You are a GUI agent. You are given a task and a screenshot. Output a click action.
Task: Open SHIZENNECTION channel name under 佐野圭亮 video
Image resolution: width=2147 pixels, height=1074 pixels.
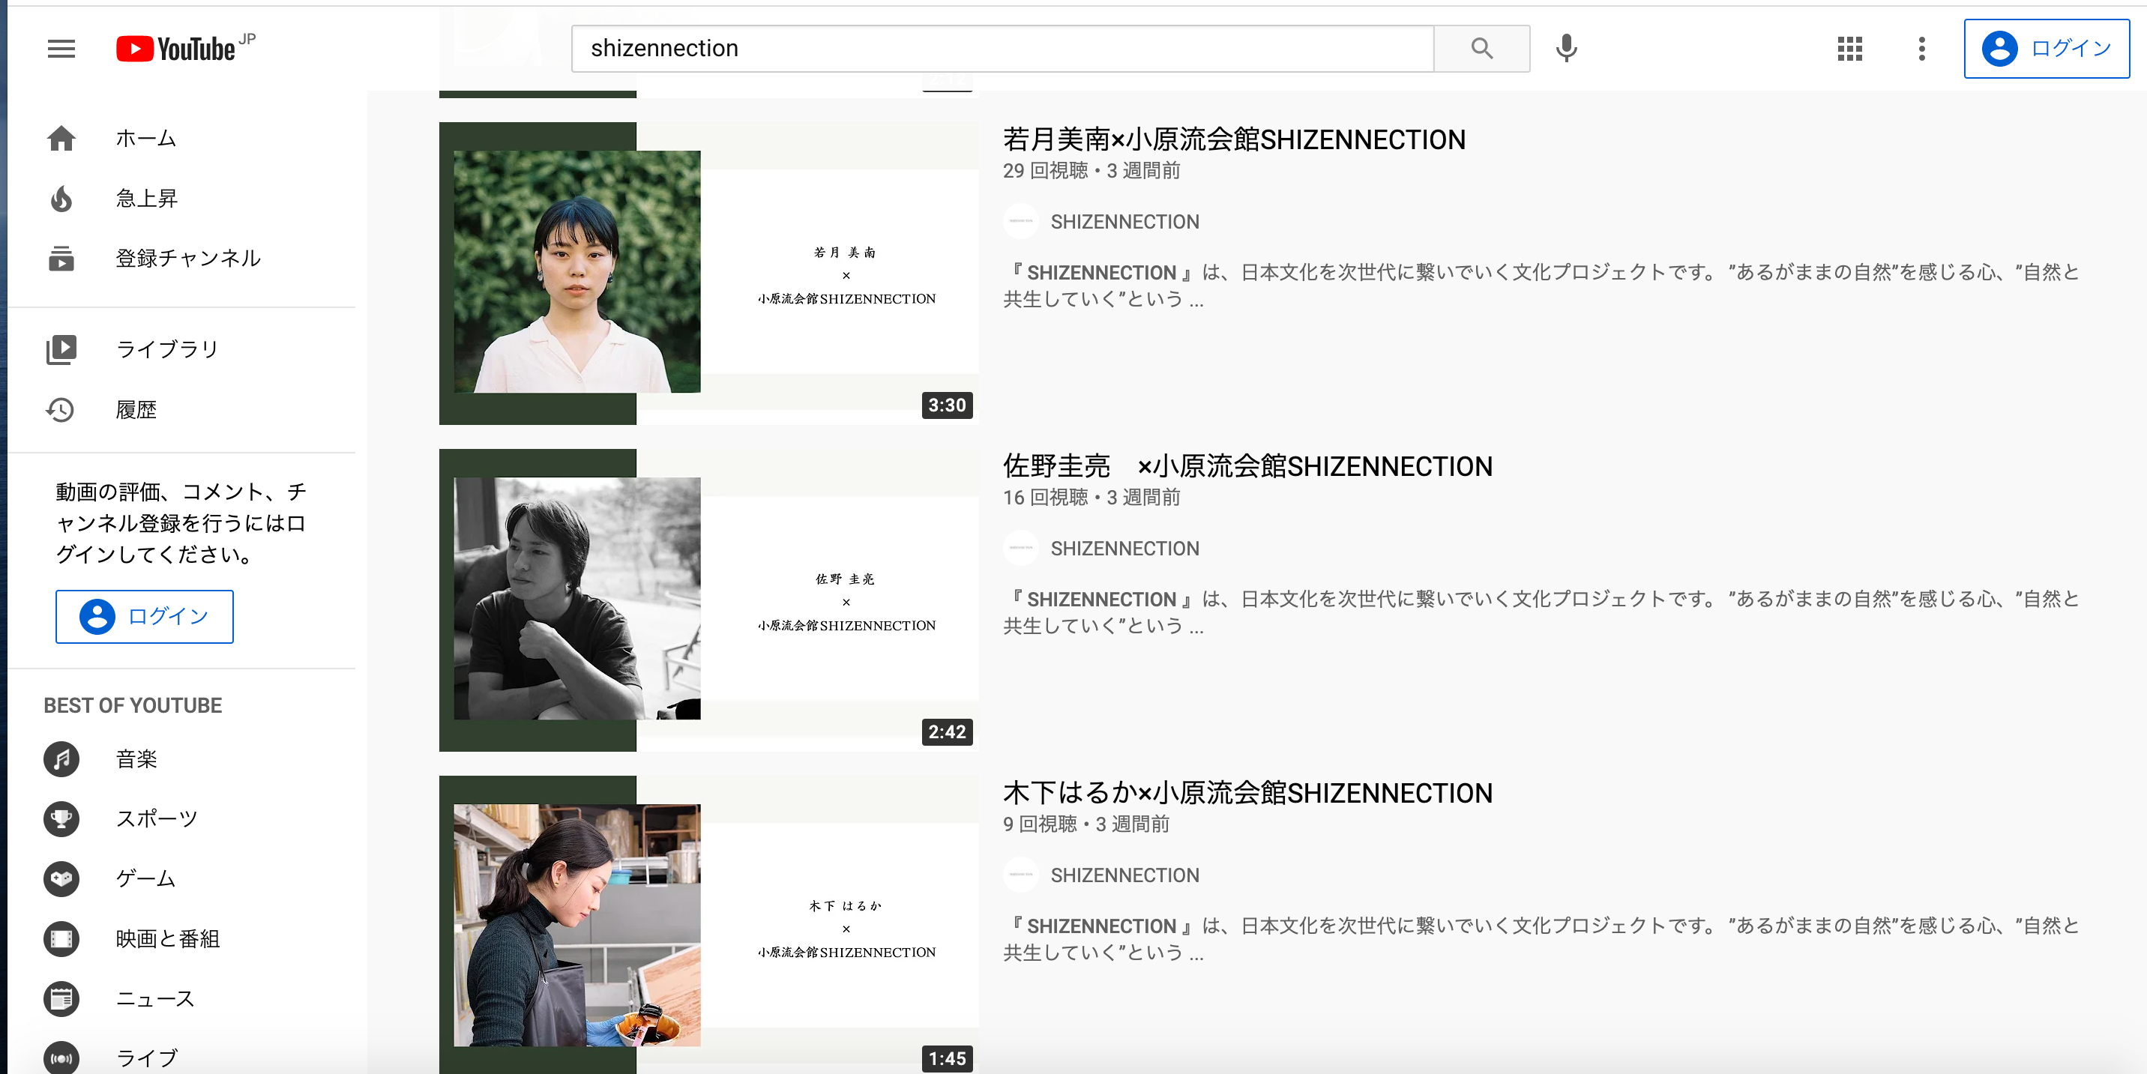coord(1124,549)
